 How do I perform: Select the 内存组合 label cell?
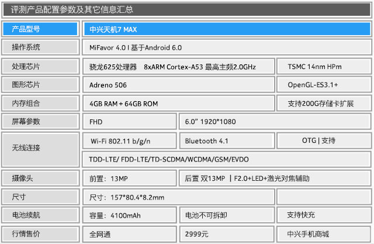(40, 103)
